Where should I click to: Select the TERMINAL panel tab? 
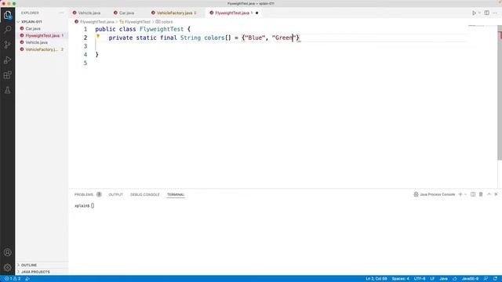coord(176,194)
